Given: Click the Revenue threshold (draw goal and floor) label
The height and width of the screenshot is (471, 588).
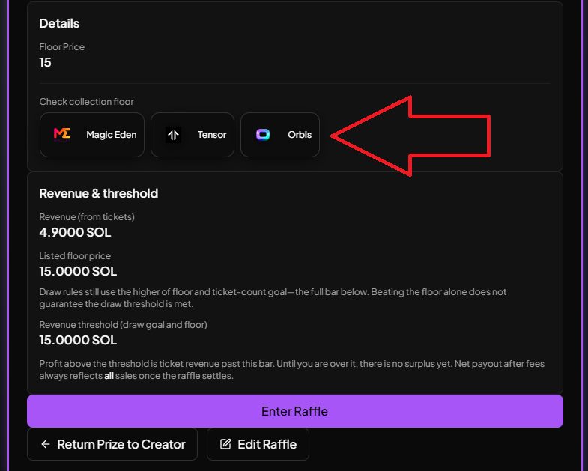Looking at the screenshot, I should [x=124, y=325].
